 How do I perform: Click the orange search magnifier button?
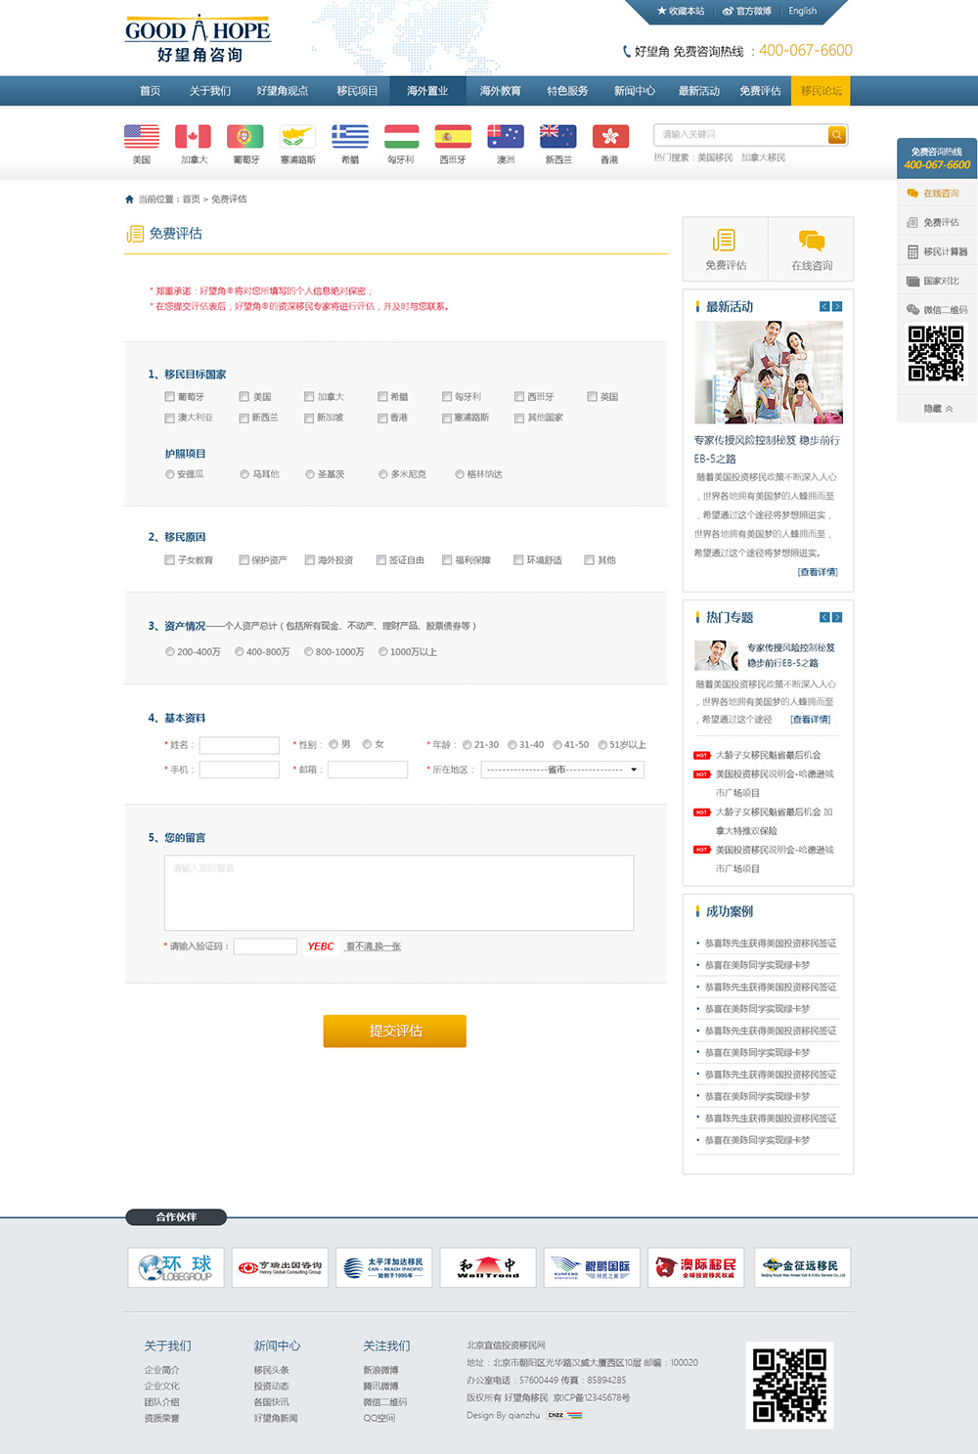(836, 135)
